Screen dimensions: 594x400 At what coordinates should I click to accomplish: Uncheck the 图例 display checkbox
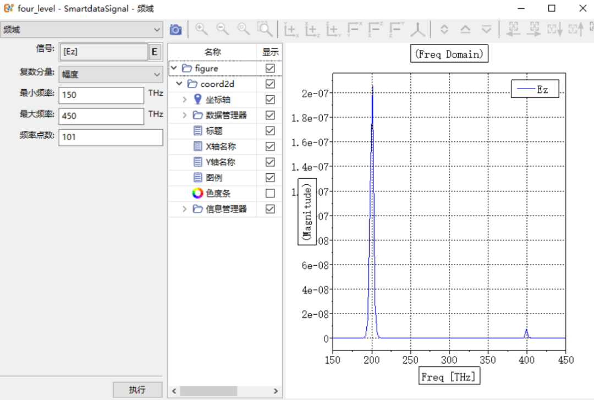tap(270, 177)
